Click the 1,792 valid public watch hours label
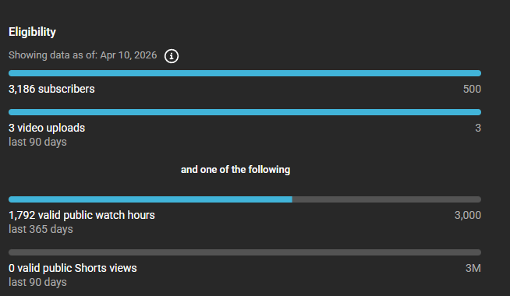The image size is (510, 296). pos(82,215)
